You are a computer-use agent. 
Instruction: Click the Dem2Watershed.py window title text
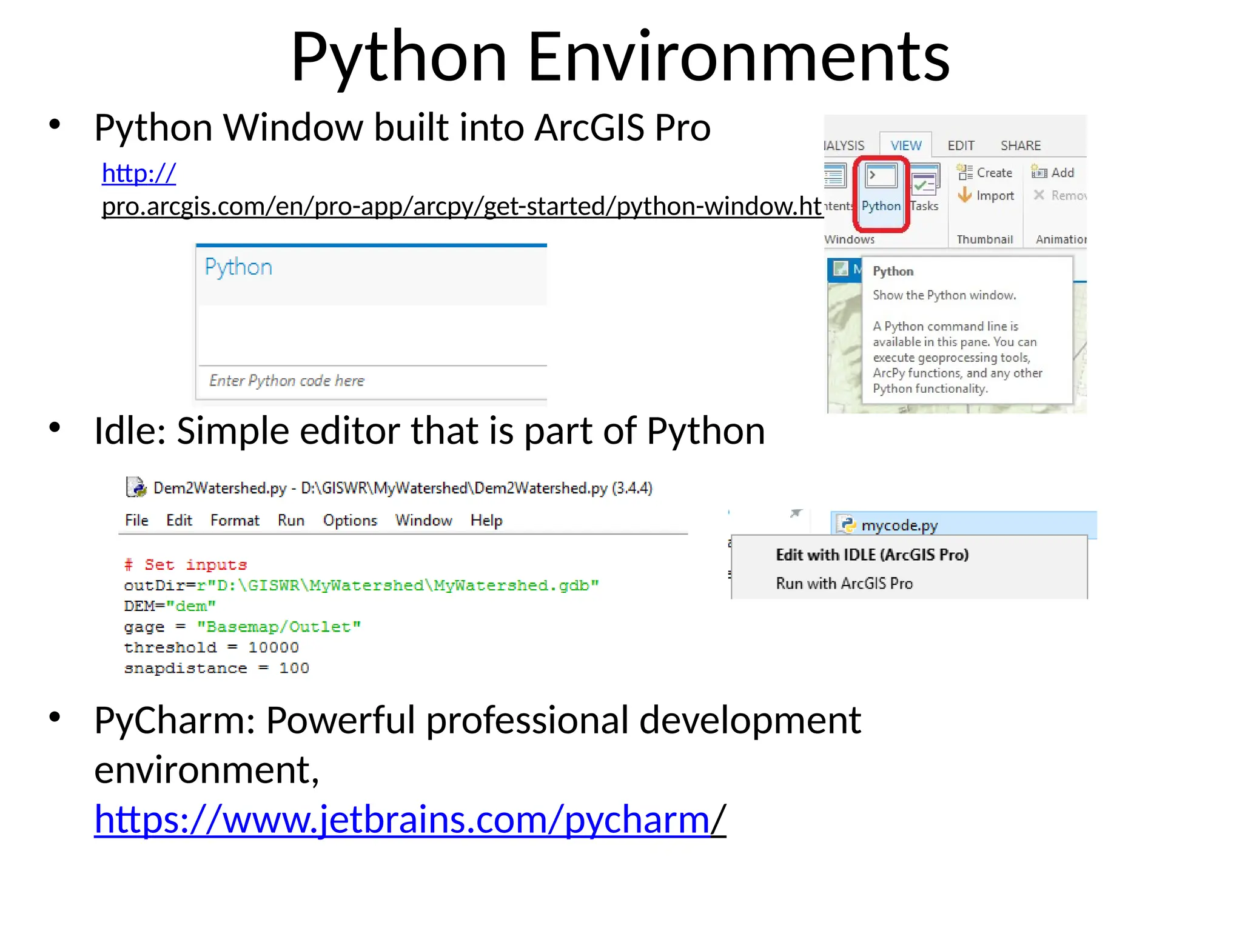(x=403, y=488)
